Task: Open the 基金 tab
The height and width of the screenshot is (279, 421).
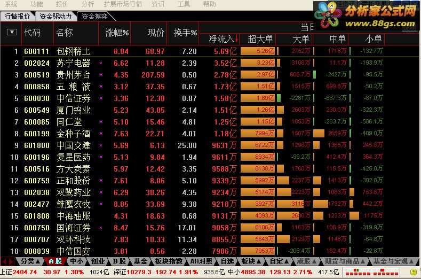Action: click(140, 261)
